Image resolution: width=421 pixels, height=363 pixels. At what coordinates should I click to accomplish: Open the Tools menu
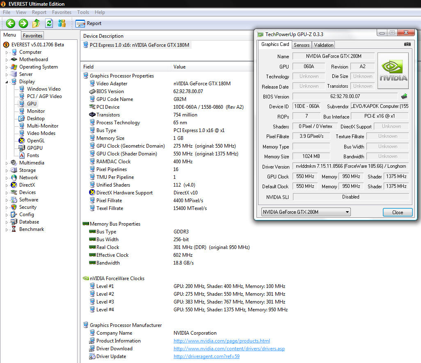coord(83,12)
